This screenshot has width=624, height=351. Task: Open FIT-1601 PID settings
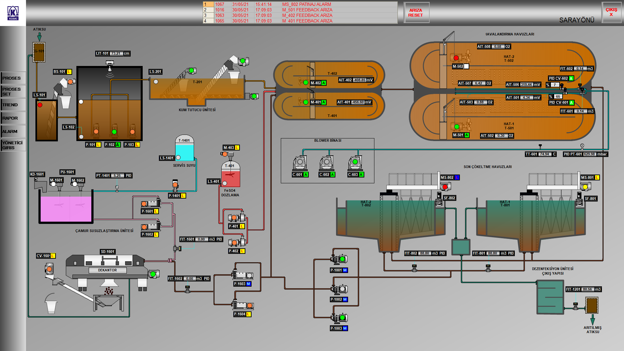point(219,239)
